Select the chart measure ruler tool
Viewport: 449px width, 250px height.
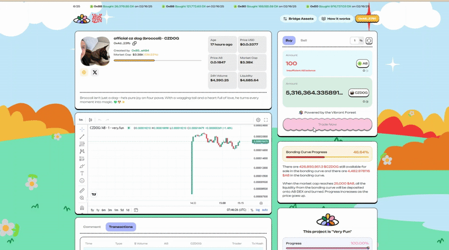coord(82,191)
